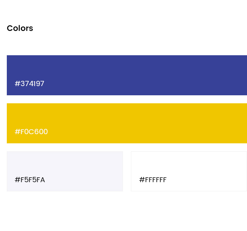The width and height of the screenshot is (247, 231).
Task: Open the dark blue color bar
Action: click(127, 75)
